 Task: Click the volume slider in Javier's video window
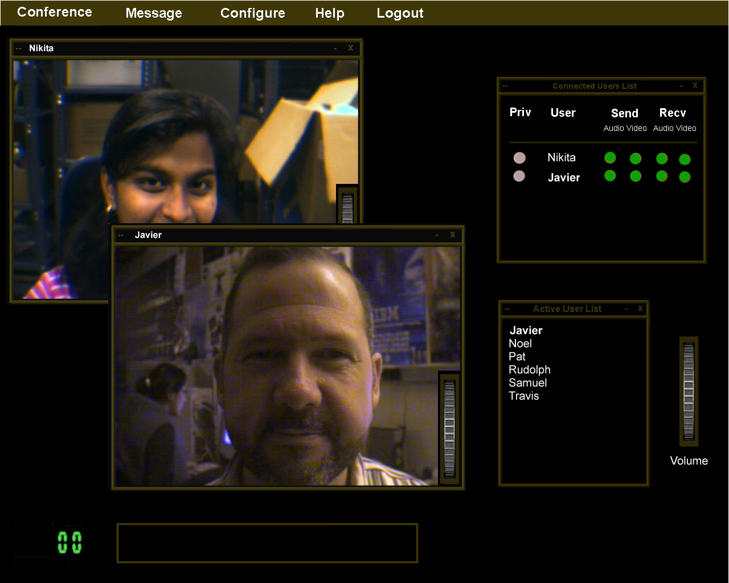tap(449, 428)
